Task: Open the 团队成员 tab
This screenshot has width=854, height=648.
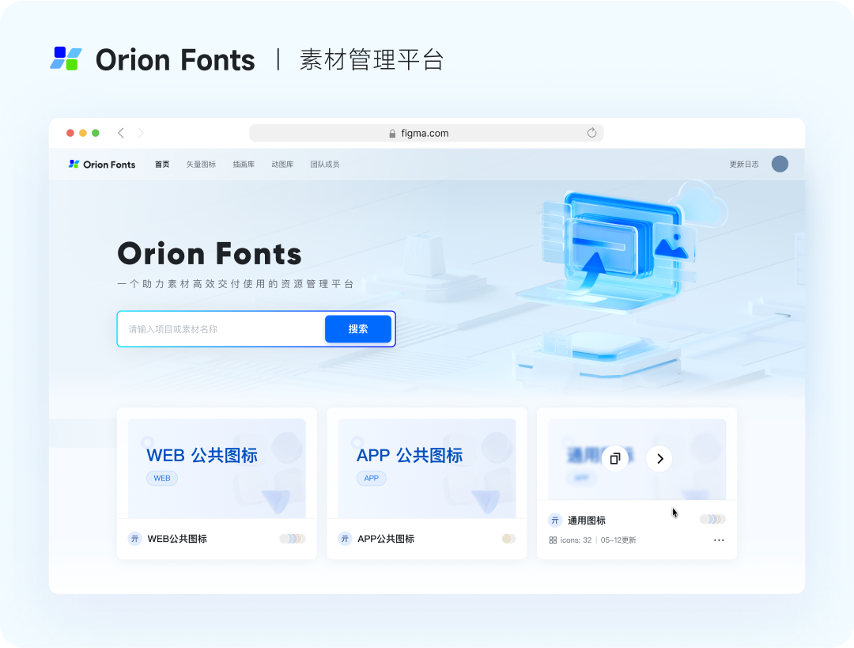Action: (x=325, y=164)
